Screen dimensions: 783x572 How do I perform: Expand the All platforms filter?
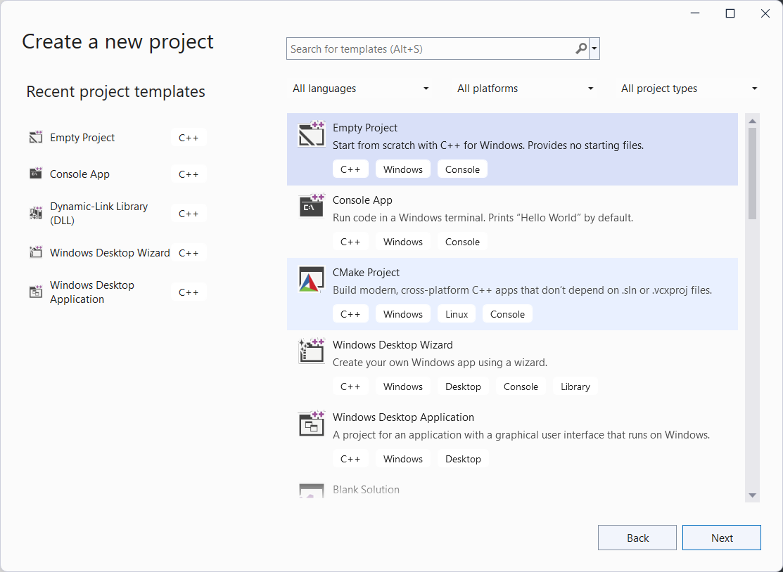pos(526,89)
